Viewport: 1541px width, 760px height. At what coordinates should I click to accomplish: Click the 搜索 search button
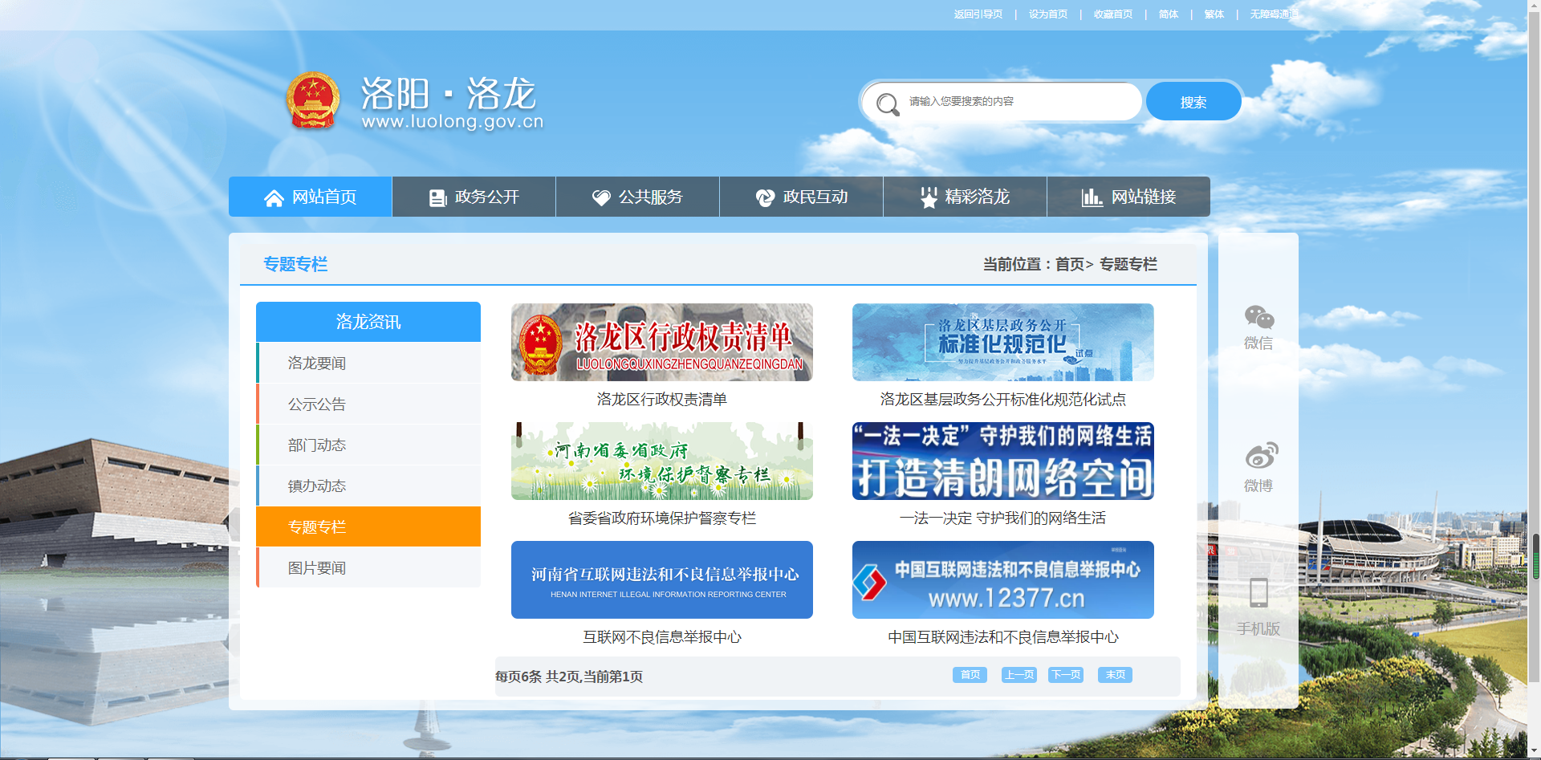[1193, 102]
